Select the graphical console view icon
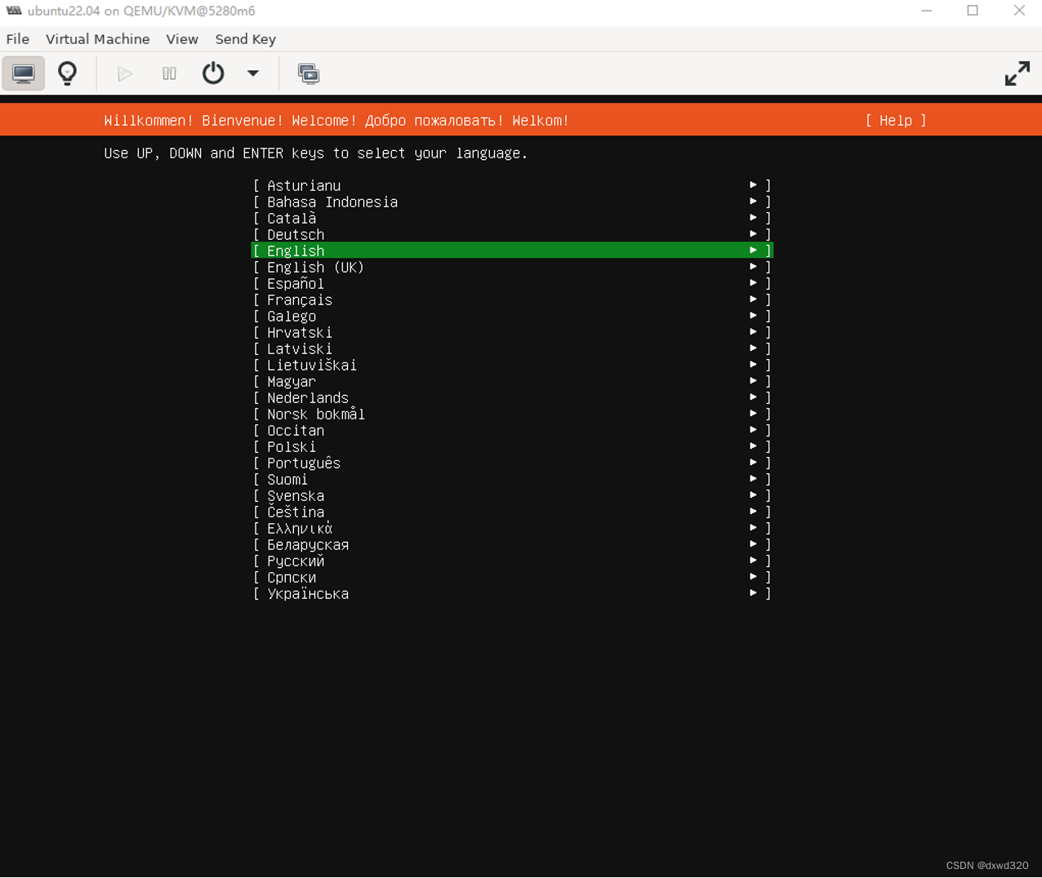The height and width of the screenshot is (878, 1042). pos(23,73)
